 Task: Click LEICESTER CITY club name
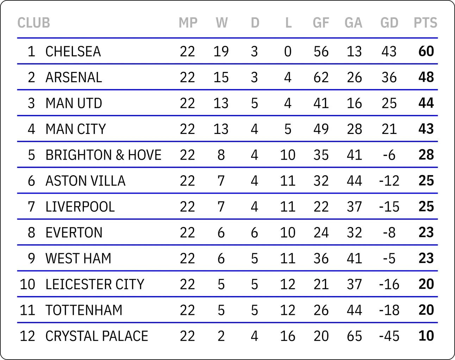click(x=95, y=284)
